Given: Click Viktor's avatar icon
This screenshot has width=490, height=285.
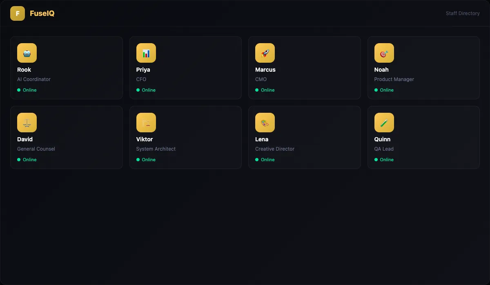Looking at the screenshot, I should [x=146, y=123].
